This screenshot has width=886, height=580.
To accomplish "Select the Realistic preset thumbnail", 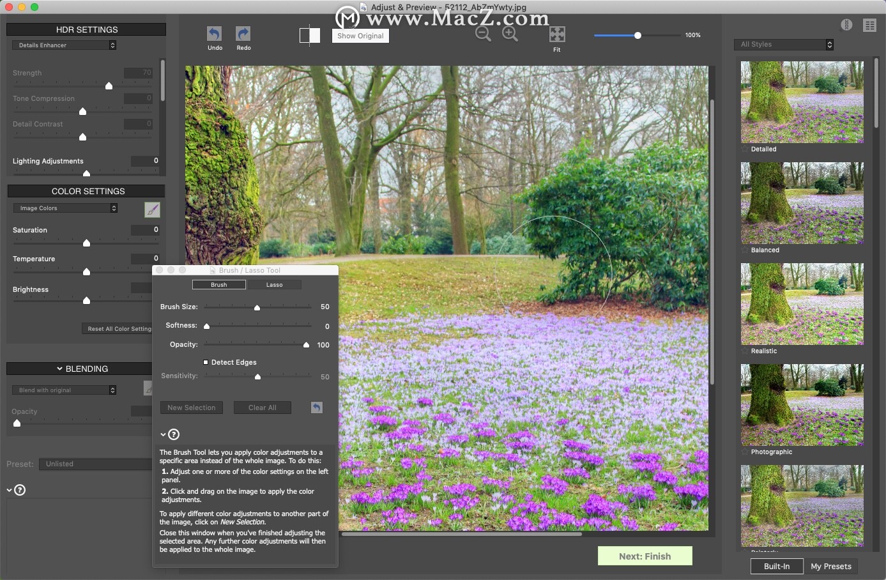I will pos(802,304).
